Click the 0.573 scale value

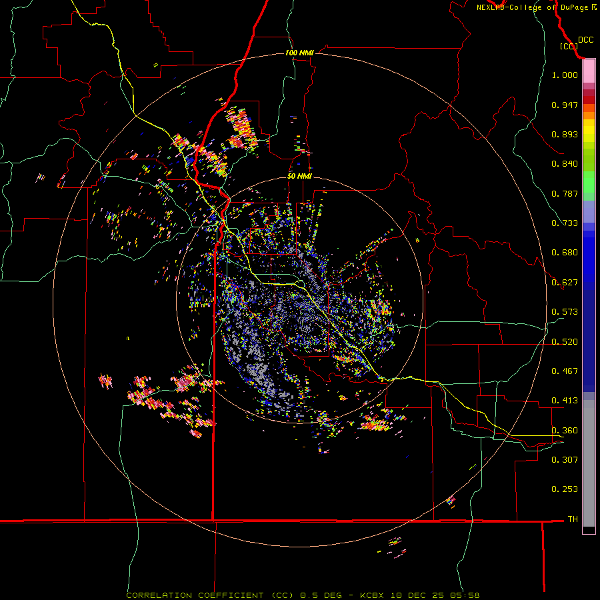tap(565, 312)
